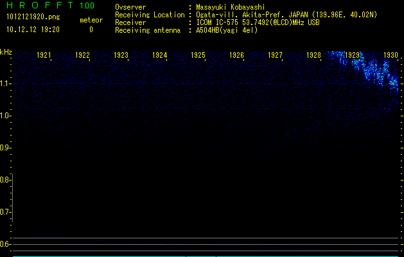Click the kHz axis unit label
The width and height of the screenshot is (404, 257).
[x=6, y=52]
